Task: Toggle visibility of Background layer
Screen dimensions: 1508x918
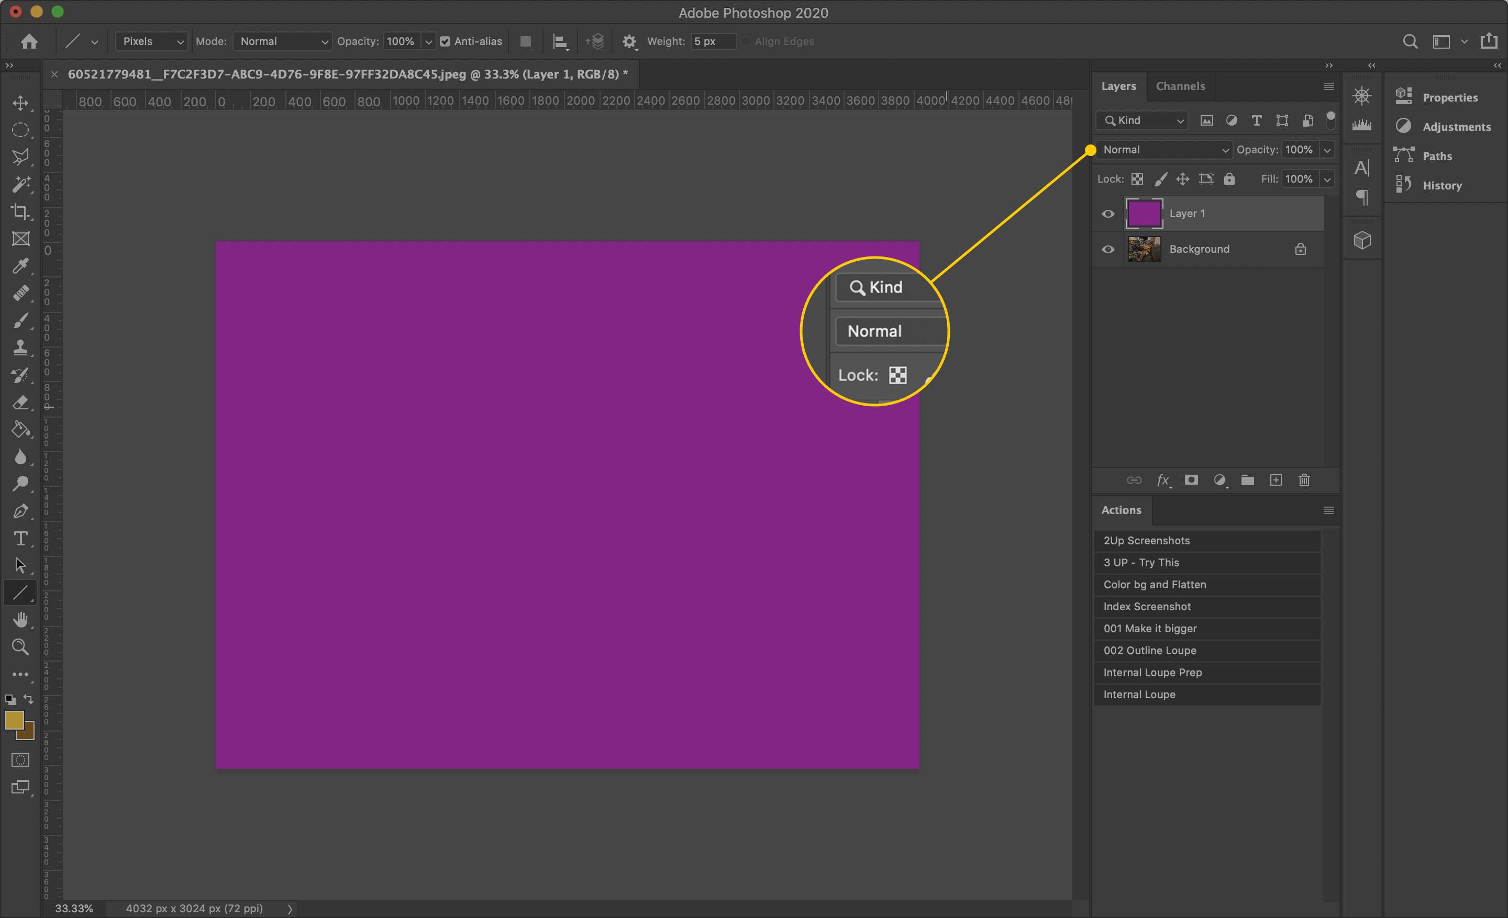Action: pos(1108,249)
